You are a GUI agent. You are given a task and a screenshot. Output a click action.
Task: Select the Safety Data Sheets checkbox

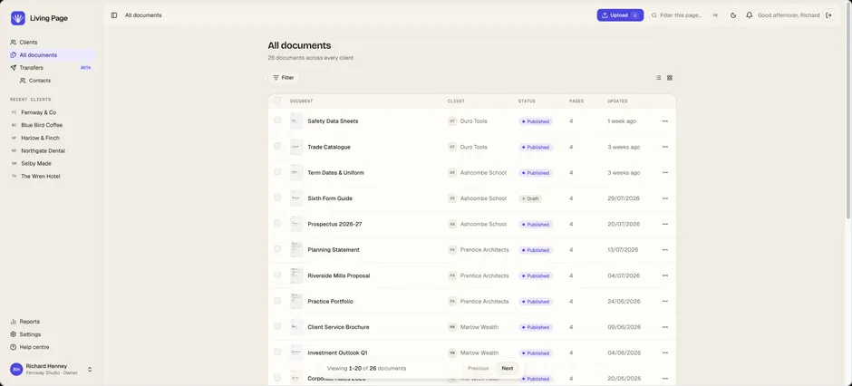click(x=277, y=121)
